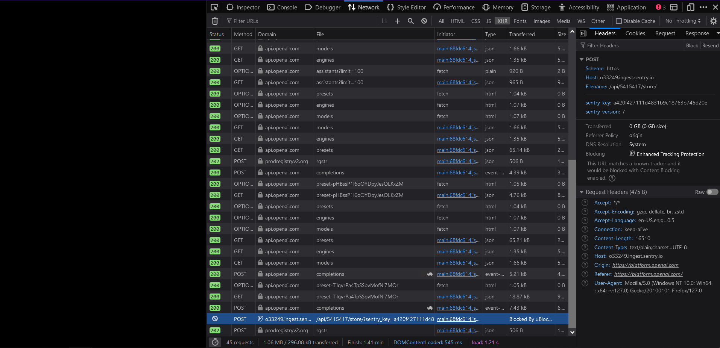Activate URL request blocking
The width and height of the screenshot is (720, 348).
click(x=424, y=21)
